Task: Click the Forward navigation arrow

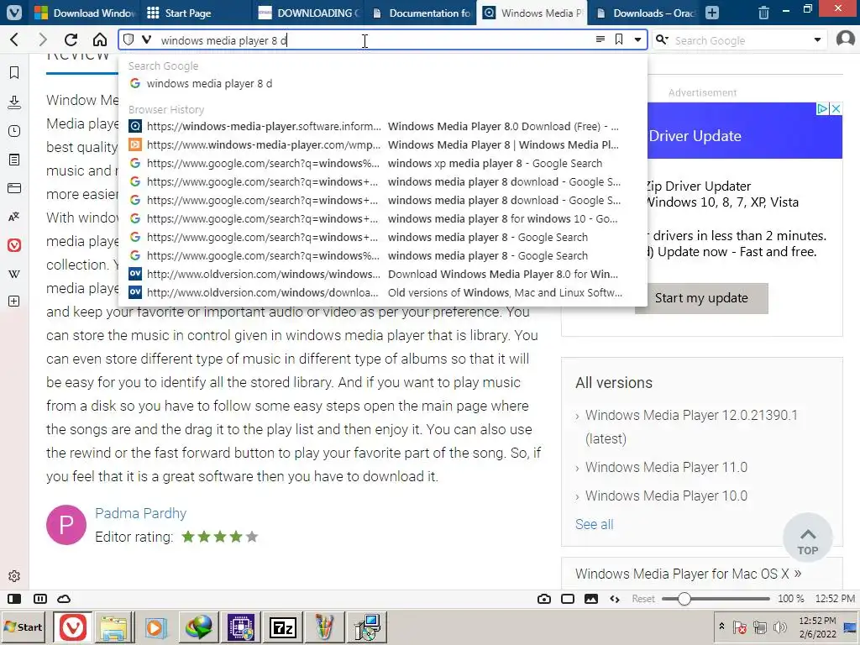Action: (42, 39)
